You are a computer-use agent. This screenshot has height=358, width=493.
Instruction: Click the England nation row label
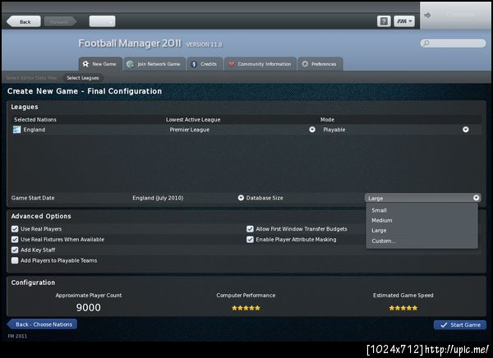pos(35,130)
